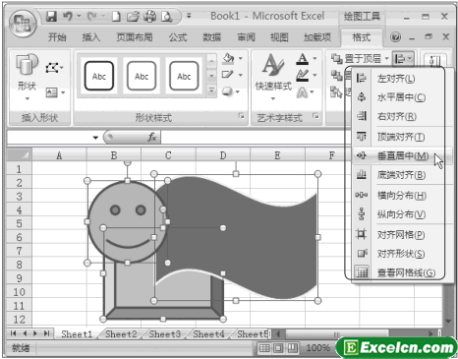Image resolution: width=458 pixels, height=359 pixels.
Task: Expand Shape Fill dropdown arrow
Action: (x=241, y=59)
